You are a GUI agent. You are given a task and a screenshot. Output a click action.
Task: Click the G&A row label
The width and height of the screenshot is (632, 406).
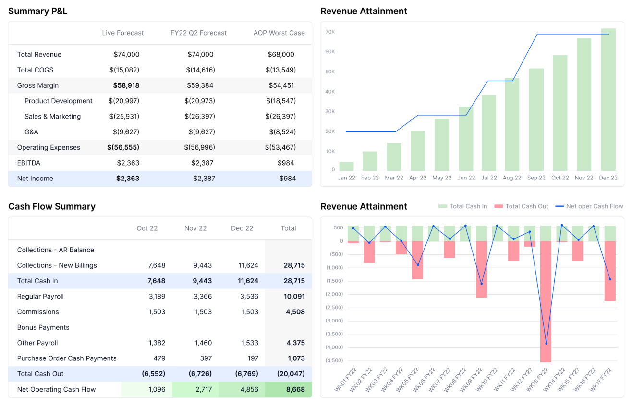[31, 132]
